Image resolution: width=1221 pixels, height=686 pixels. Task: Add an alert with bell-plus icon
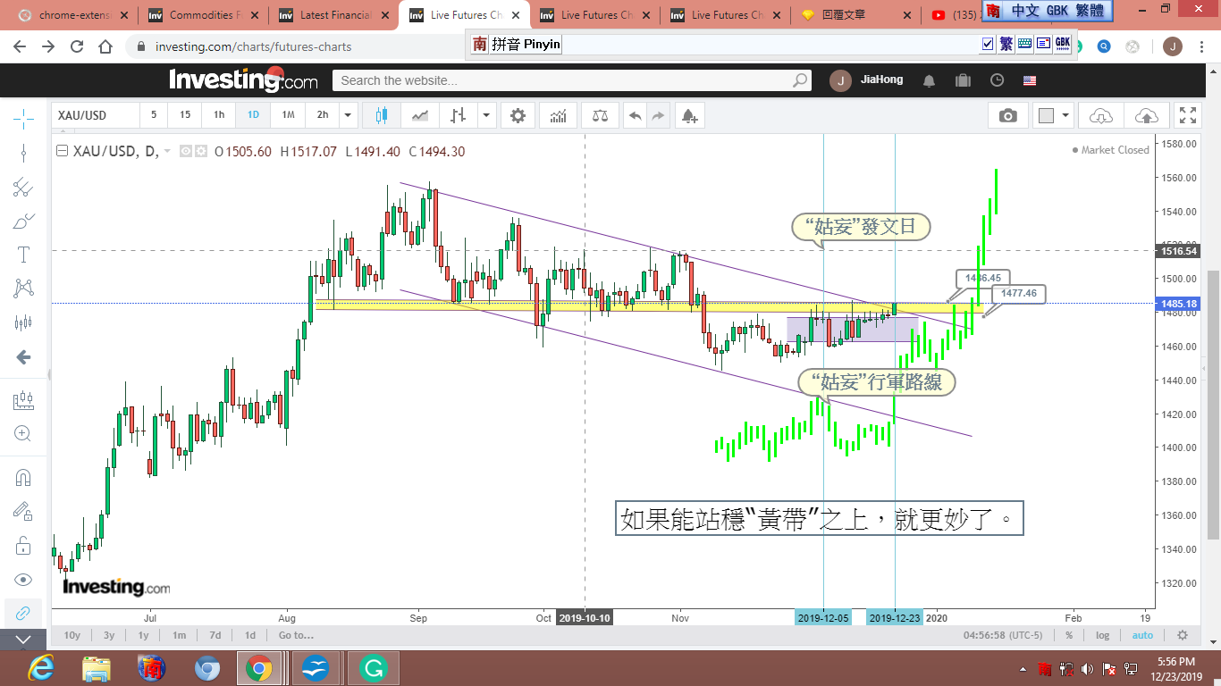click(x=688, y=115)
